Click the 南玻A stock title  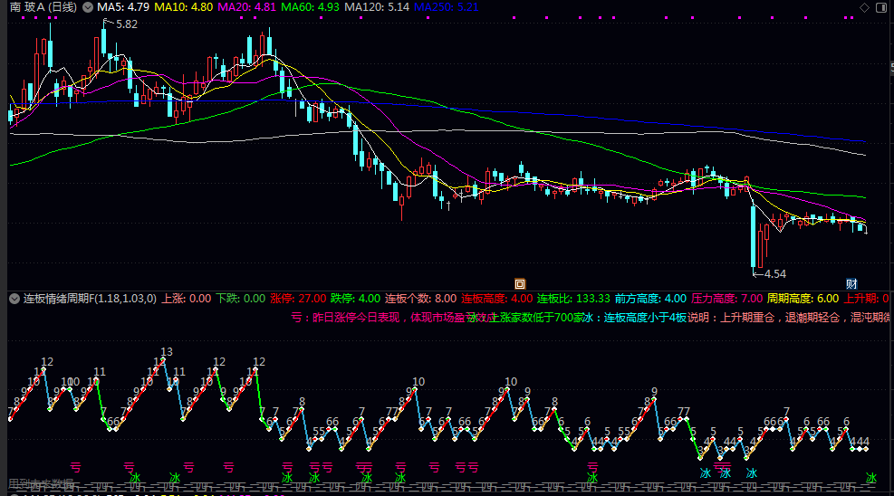[x=41, y=7]
